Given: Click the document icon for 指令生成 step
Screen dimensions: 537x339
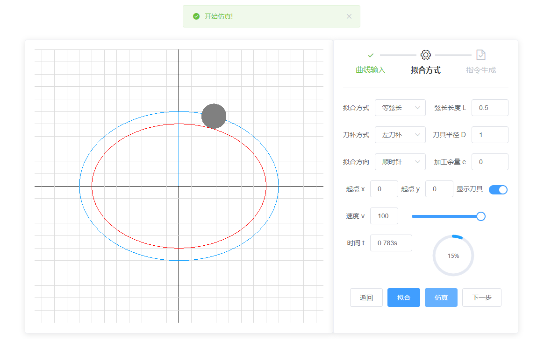Looking at the screenshot, I should pos(481,55).
